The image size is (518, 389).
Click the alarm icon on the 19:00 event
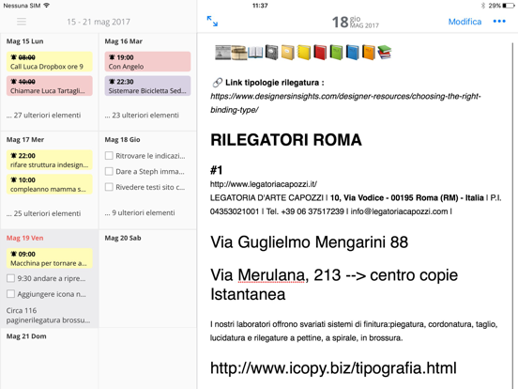pyautogui.click(x=112, y=57)
